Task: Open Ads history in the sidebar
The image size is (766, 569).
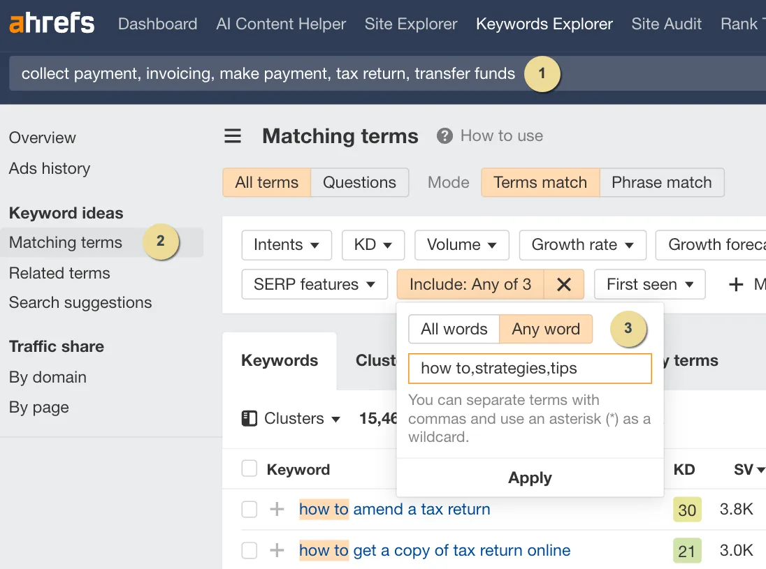Action: pos(50,168)
